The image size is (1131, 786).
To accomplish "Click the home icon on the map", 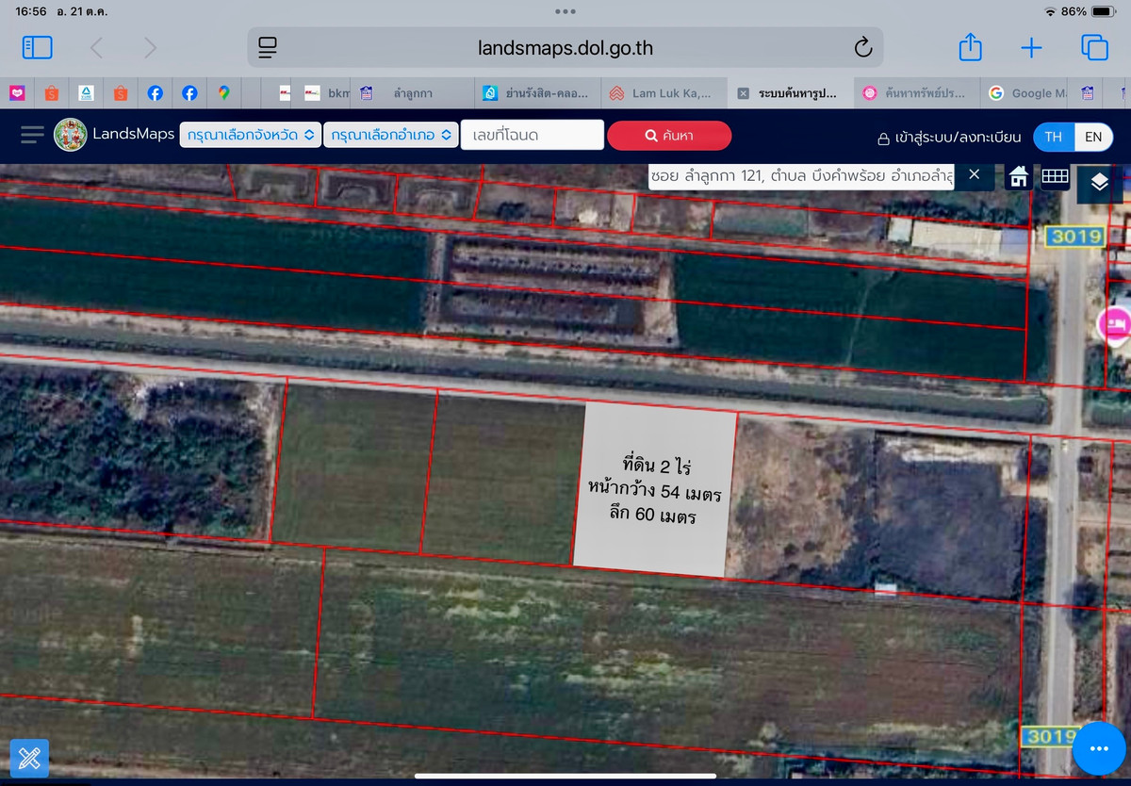I will tap(1019, 176).
